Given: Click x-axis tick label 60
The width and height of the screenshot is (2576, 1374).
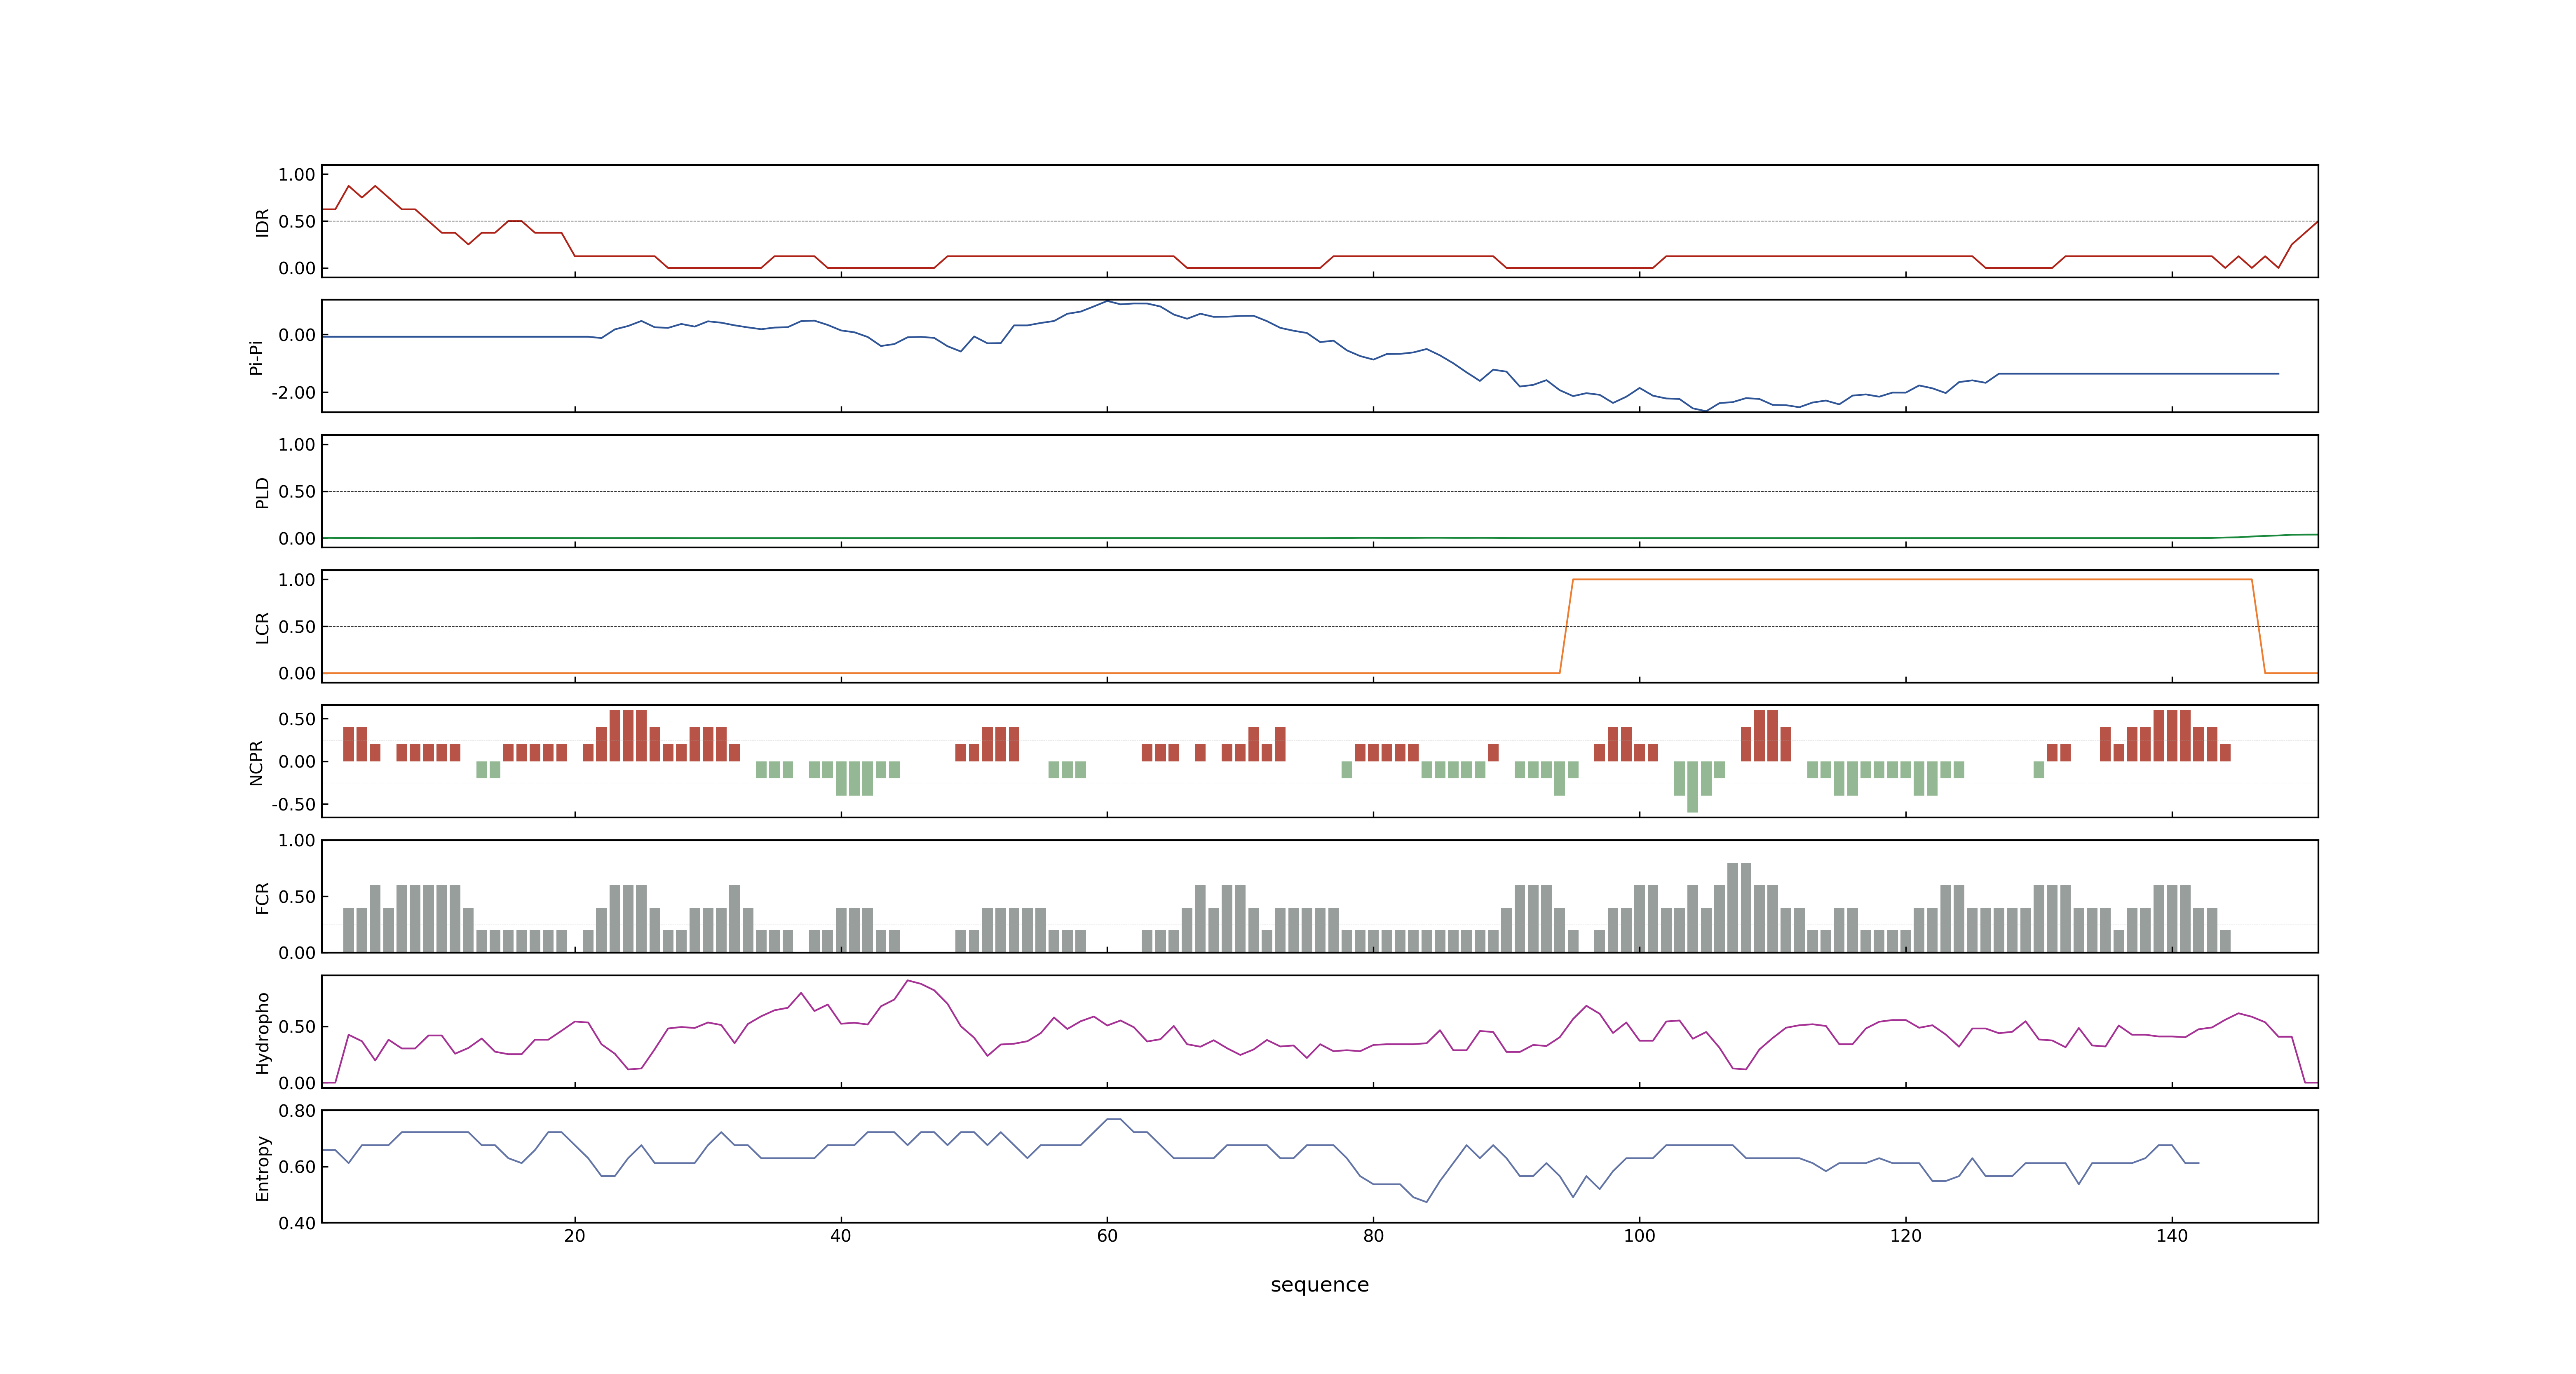Looking at the screenshot, I should point(1107,1236).
